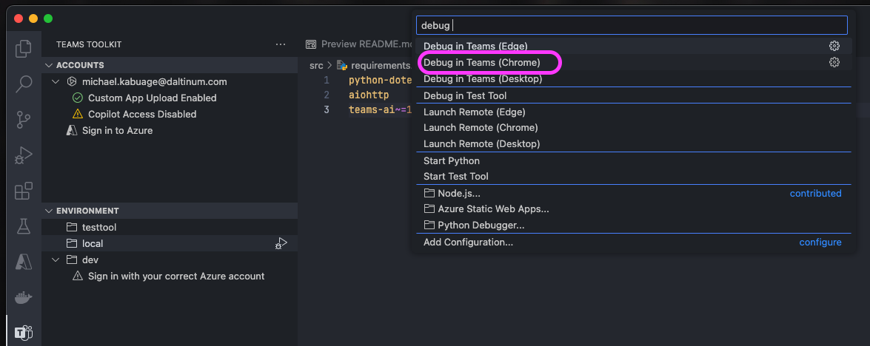This screenshot has height=346, width=870.
Task: Select Debug in Teams (Edge)
Action: pos(634,46)
